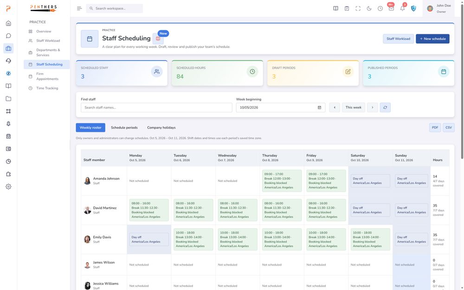Click the New schedule button

pyautogui.click(x=432, y=39)
